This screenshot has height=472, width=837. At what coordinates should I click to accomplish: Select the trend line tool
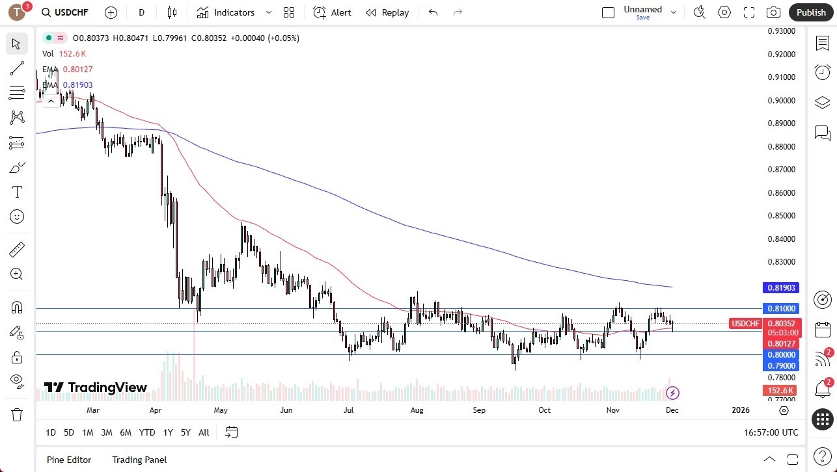(17, 68)
